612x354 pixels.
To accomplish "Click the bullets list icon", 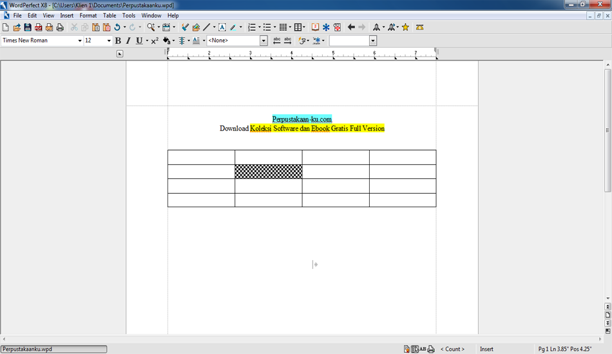I will tap(267, 27).
